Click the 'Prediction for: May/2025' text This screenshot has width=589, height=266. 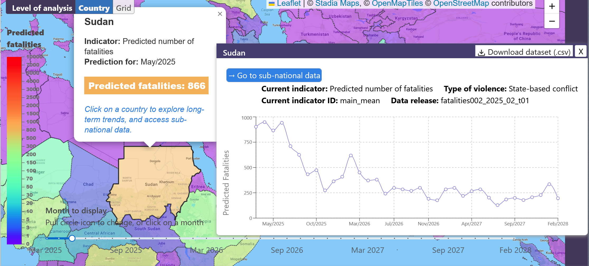tap(130, 62)
